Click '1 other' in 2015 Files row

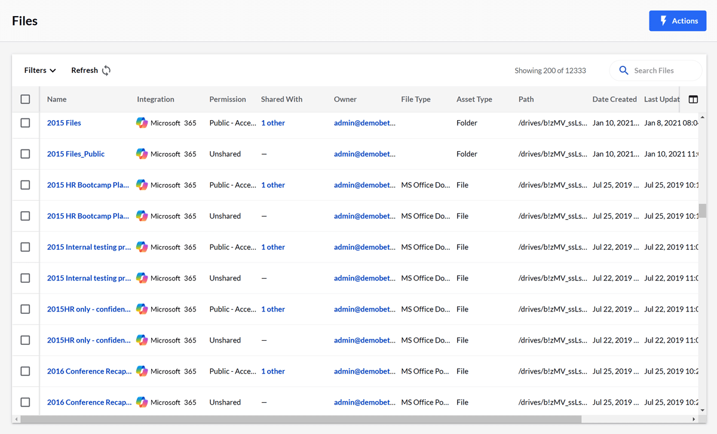tap(273, 123)
